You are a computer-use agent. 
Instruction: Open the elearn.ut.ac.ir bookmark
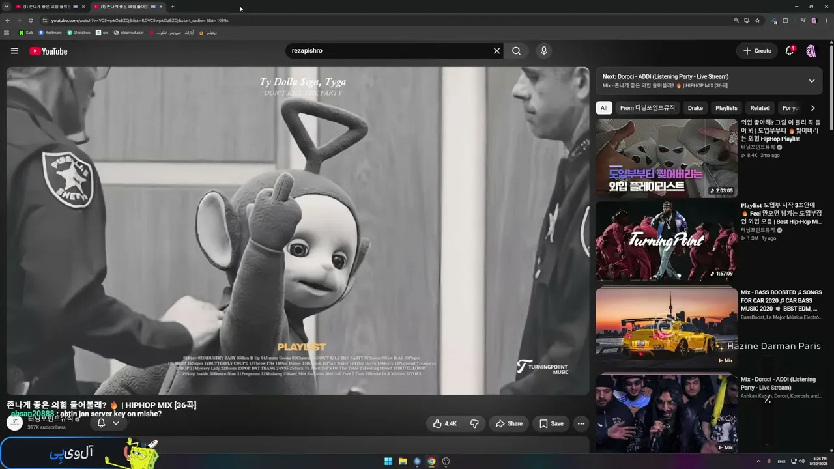128,33
